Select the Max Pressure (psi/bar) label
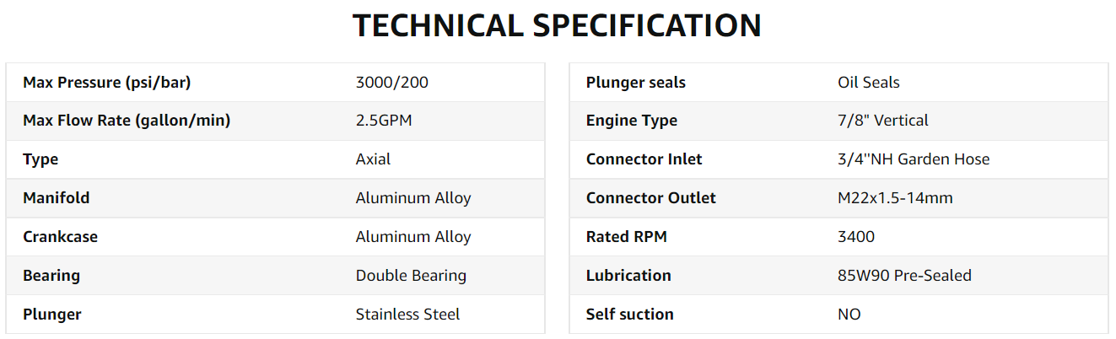This screenshot has height=339, width=1116. (x=106, y=83)
